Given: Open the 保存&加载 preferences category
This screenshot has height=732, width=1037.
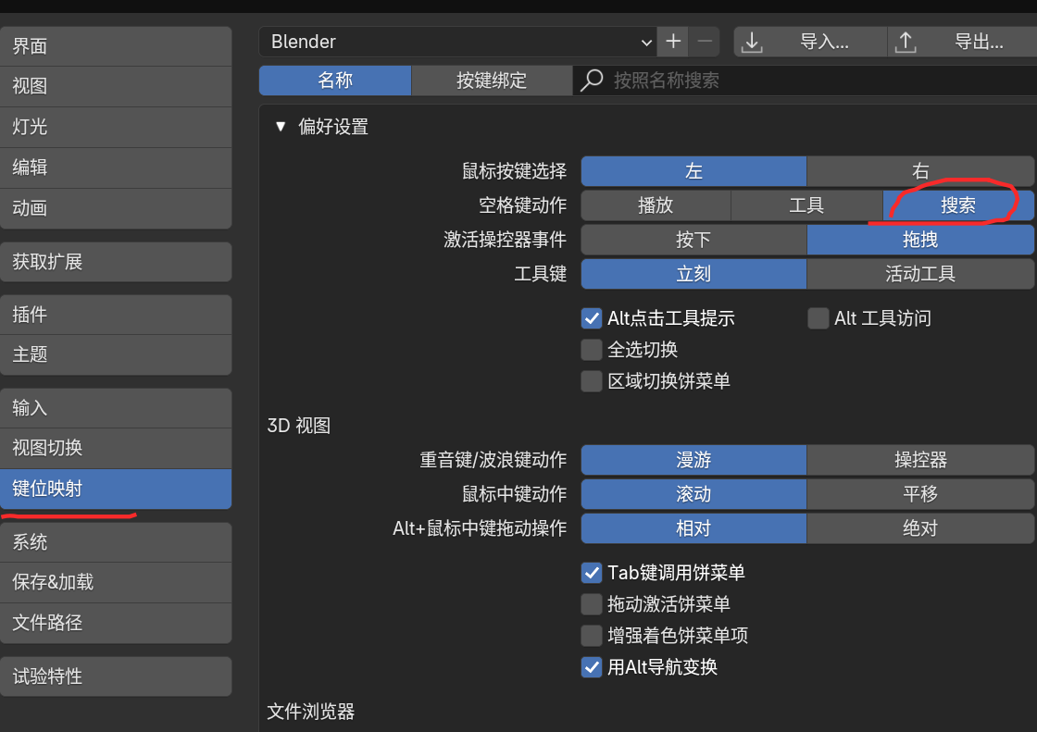Looking at the screenshot, I should [x=116, y=583].
